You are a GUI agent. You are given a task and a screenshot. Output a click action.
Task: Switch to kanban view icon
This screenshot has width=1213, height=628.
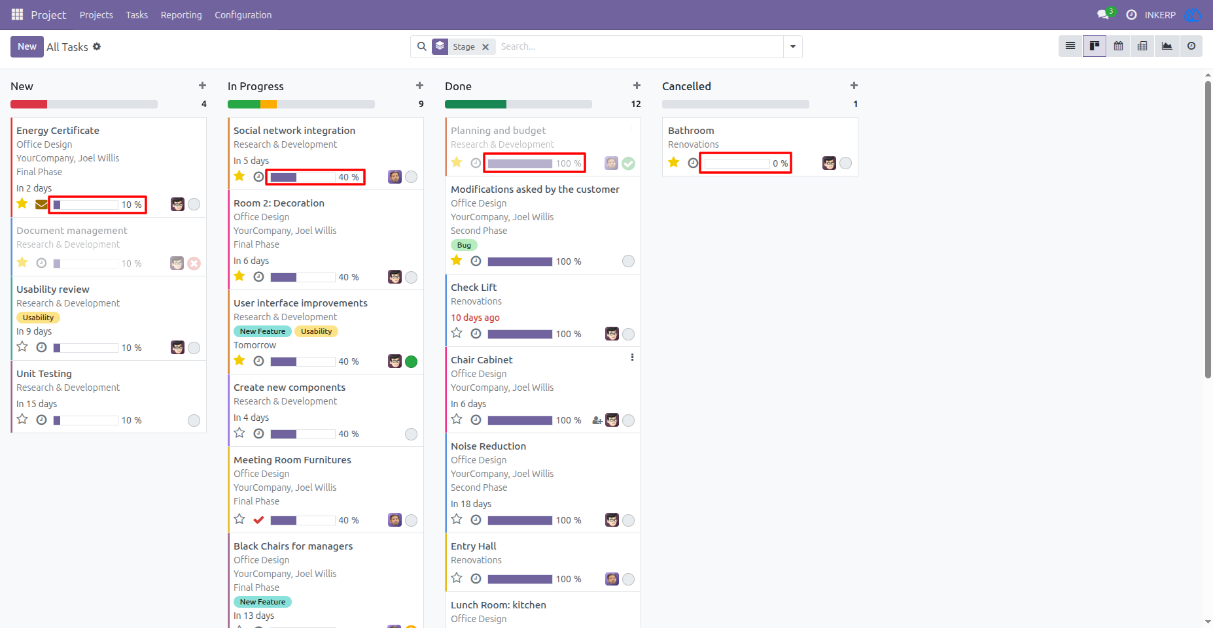click(x=1094, y=46)
